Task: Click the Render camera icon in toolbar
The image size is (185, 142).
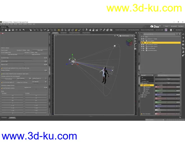Action: [x=110, y=30]
